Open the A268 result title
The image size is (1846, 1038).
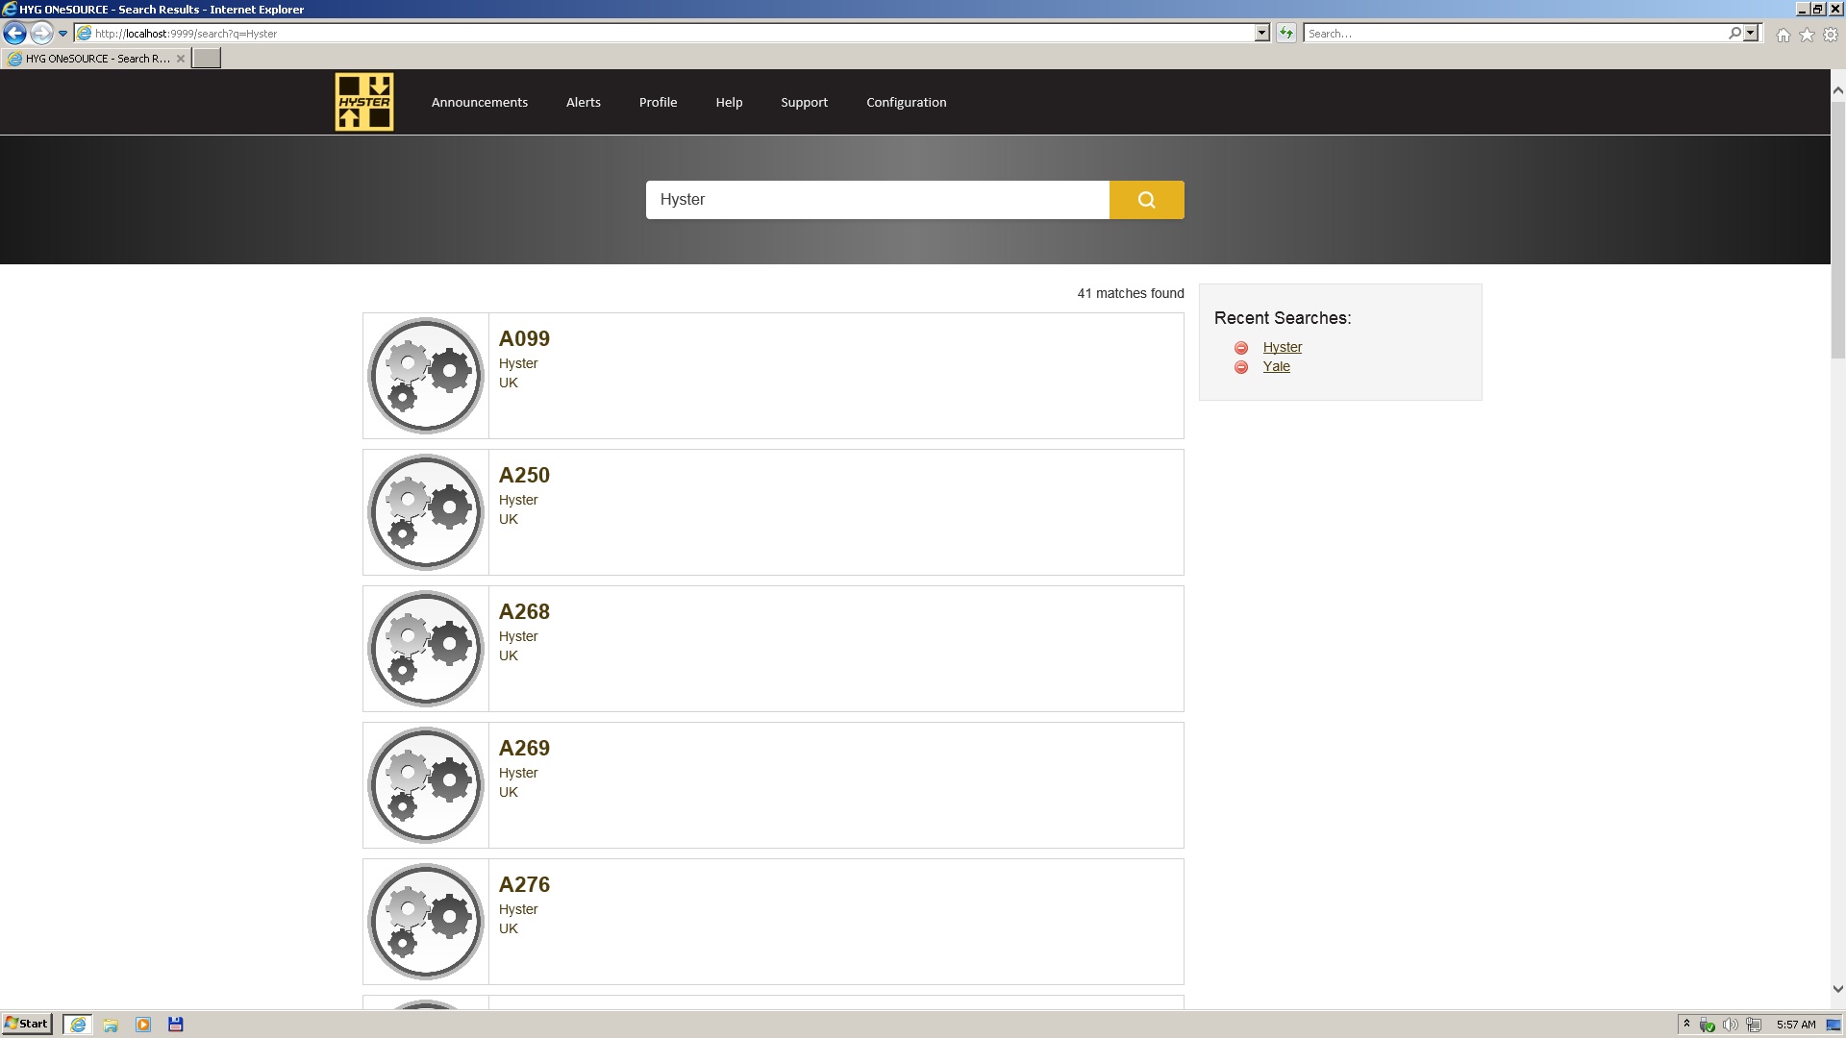point(524,612)
